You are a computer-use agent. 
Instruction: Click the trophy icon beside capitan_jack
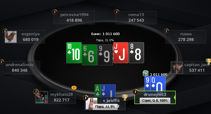(x=208, y=62)
